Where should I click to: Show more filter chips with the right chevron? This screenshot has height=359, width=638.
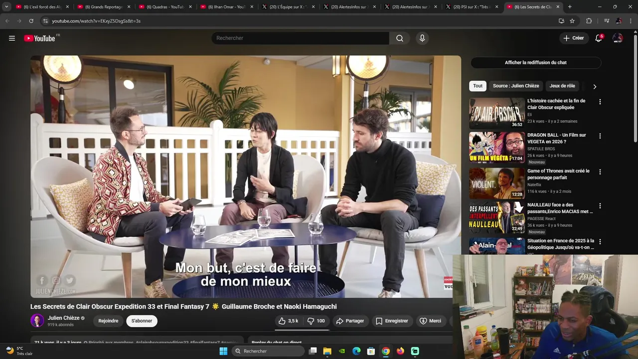coord(594,86)
